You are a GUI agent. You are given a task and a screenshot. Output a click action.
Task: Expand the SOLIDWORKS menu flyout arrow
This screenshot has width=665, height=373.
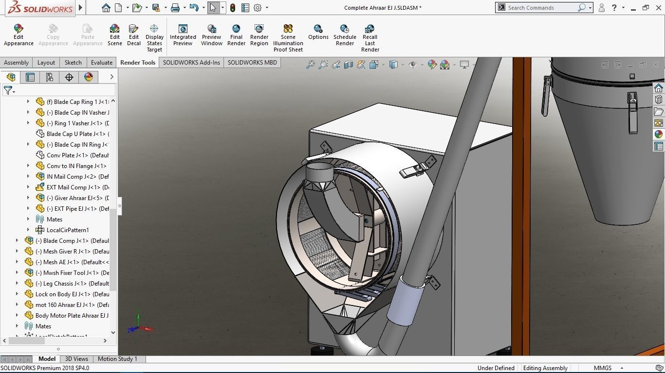click(x=81, y=8)
